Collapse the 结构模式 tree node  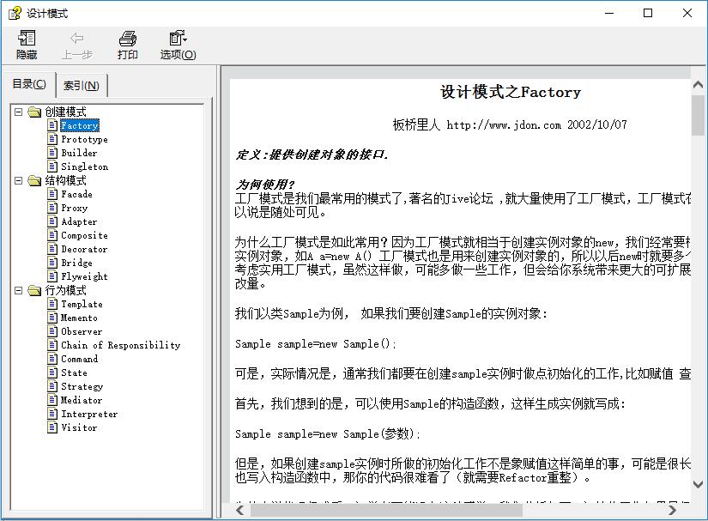tap(19, 180)
